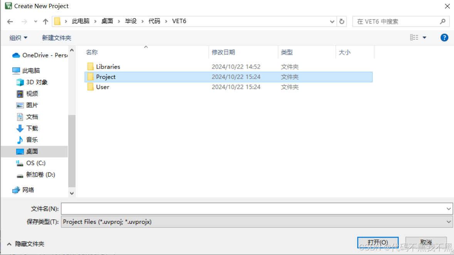Expand the 文件名 dropdown arrow
The image size is (454, 255).
(x=449, y=209)
